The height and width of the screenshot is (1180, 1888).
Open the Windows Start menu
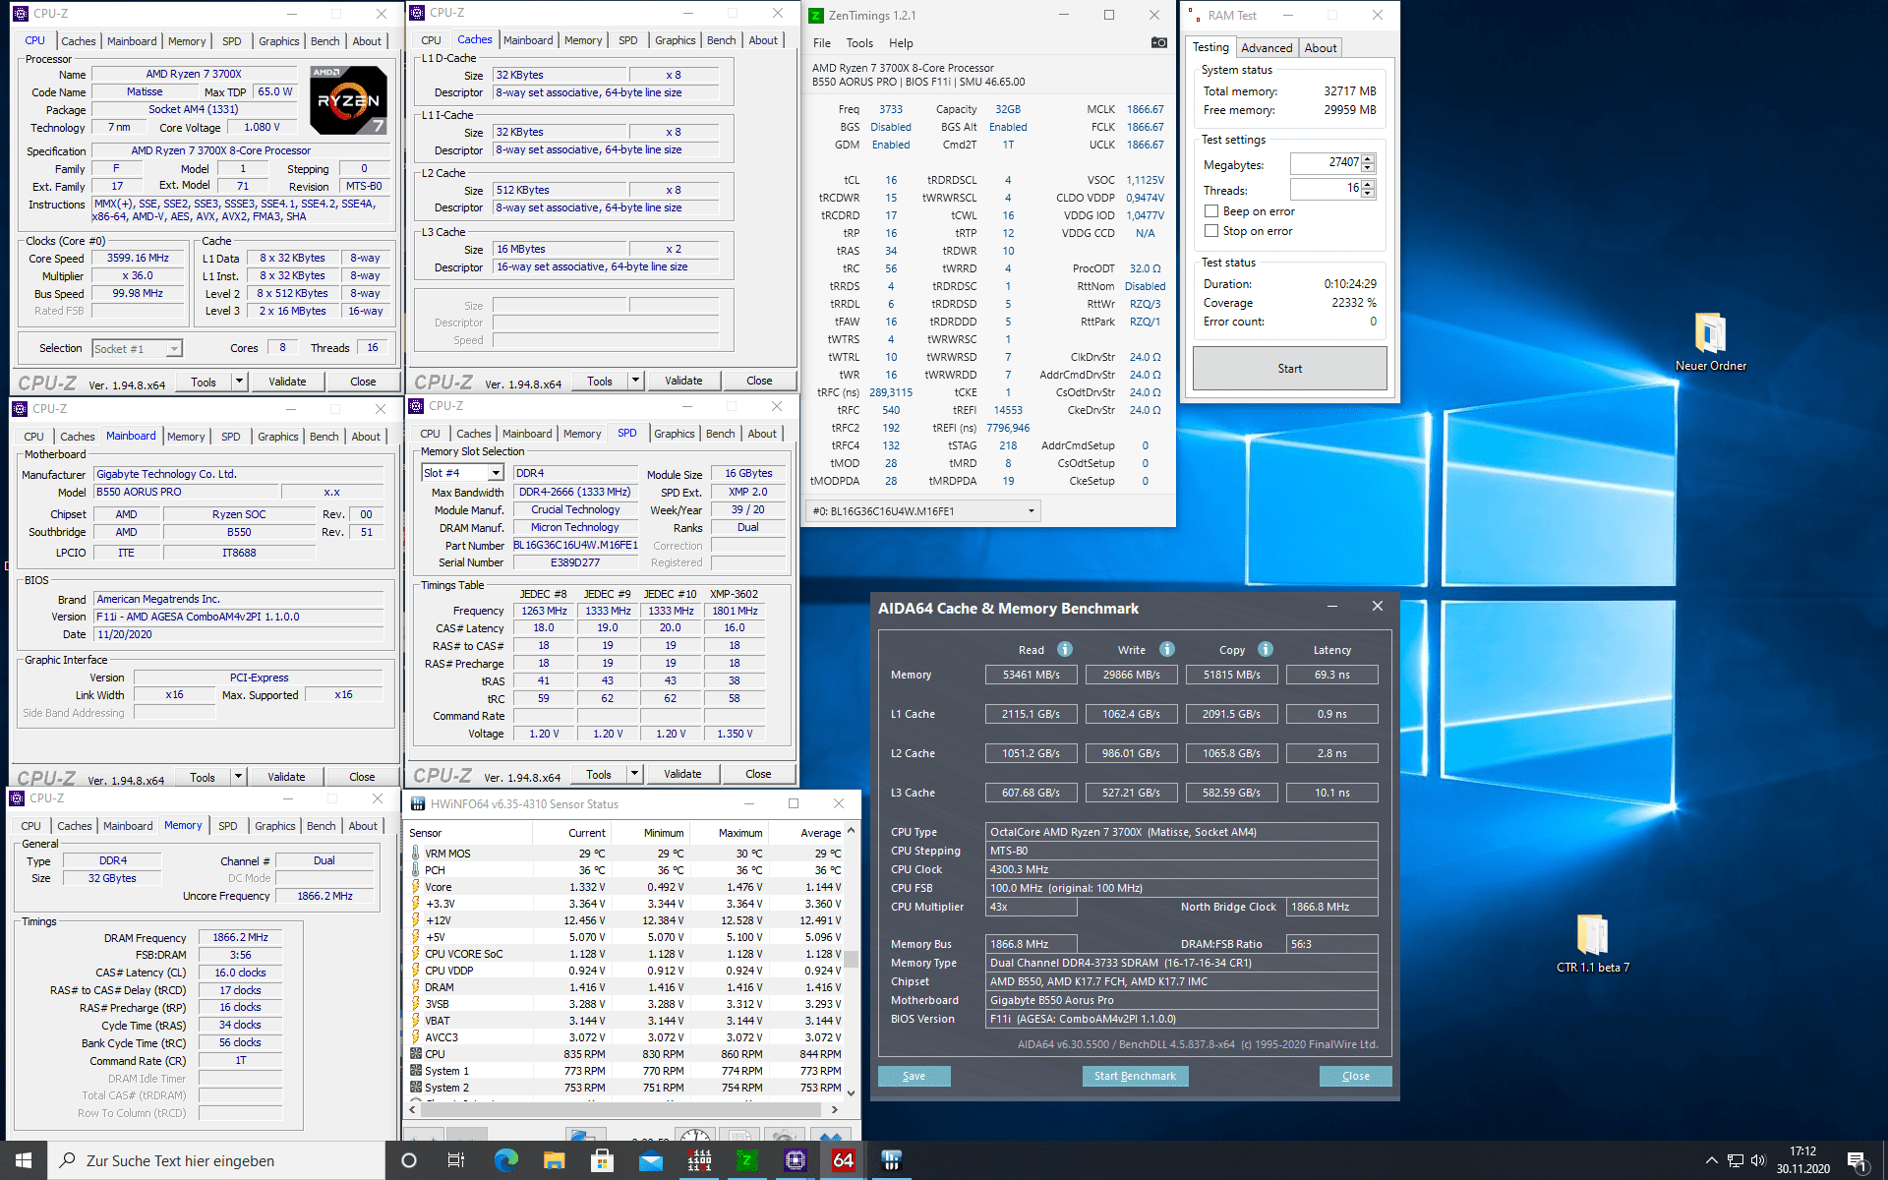click(24, 1160)
